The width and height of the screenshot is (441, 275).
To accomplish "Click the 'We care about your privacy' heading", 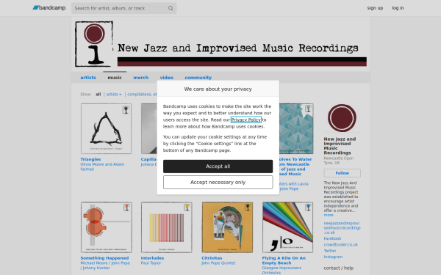I will (218, 89).
